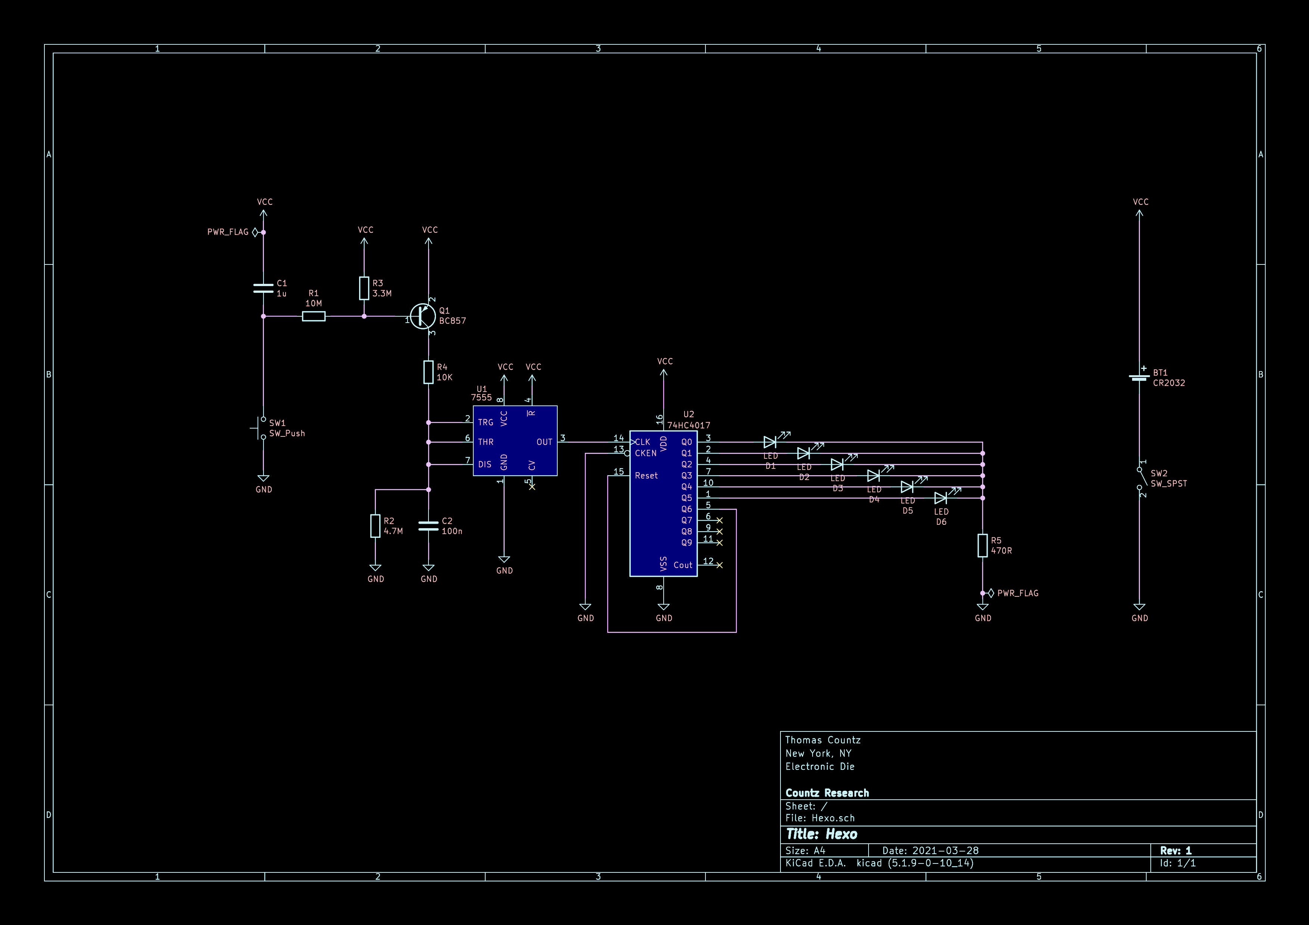Select the C2 100n capacitor symbol
The image size is (1309, 925).
point(429,526)
